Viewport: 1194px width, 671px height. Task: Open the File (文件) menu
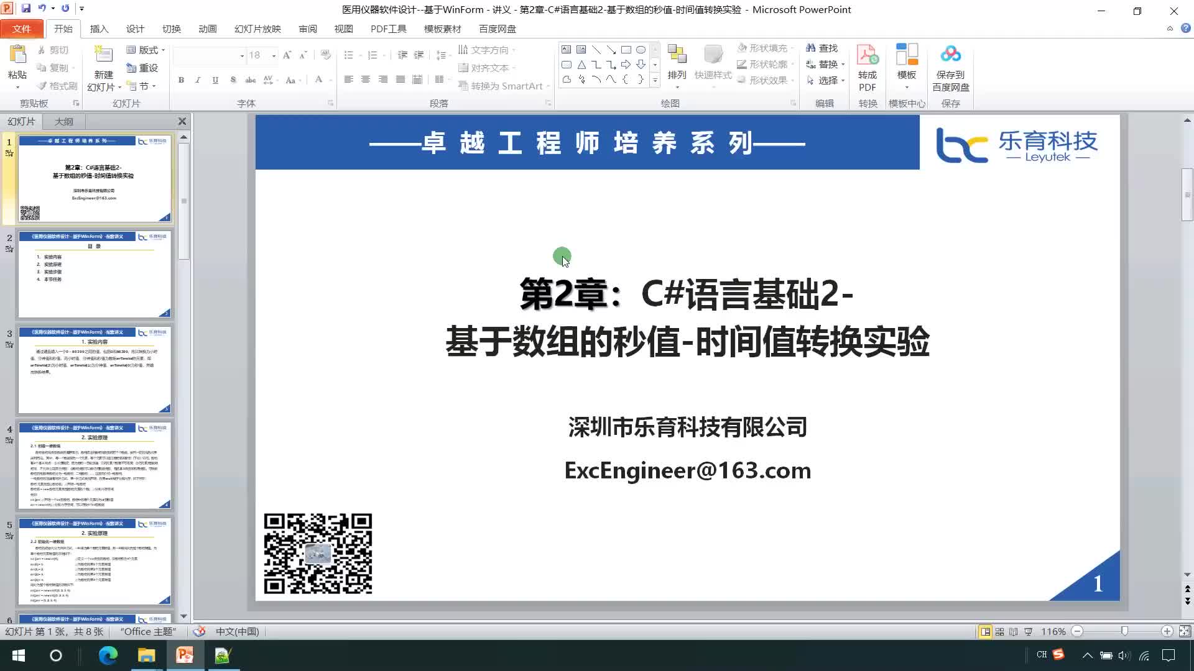[x=22, y=29]
